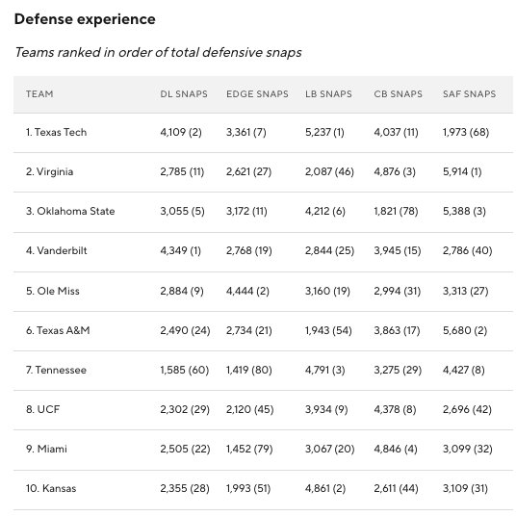Select the Oklahoma State team row

263,212
